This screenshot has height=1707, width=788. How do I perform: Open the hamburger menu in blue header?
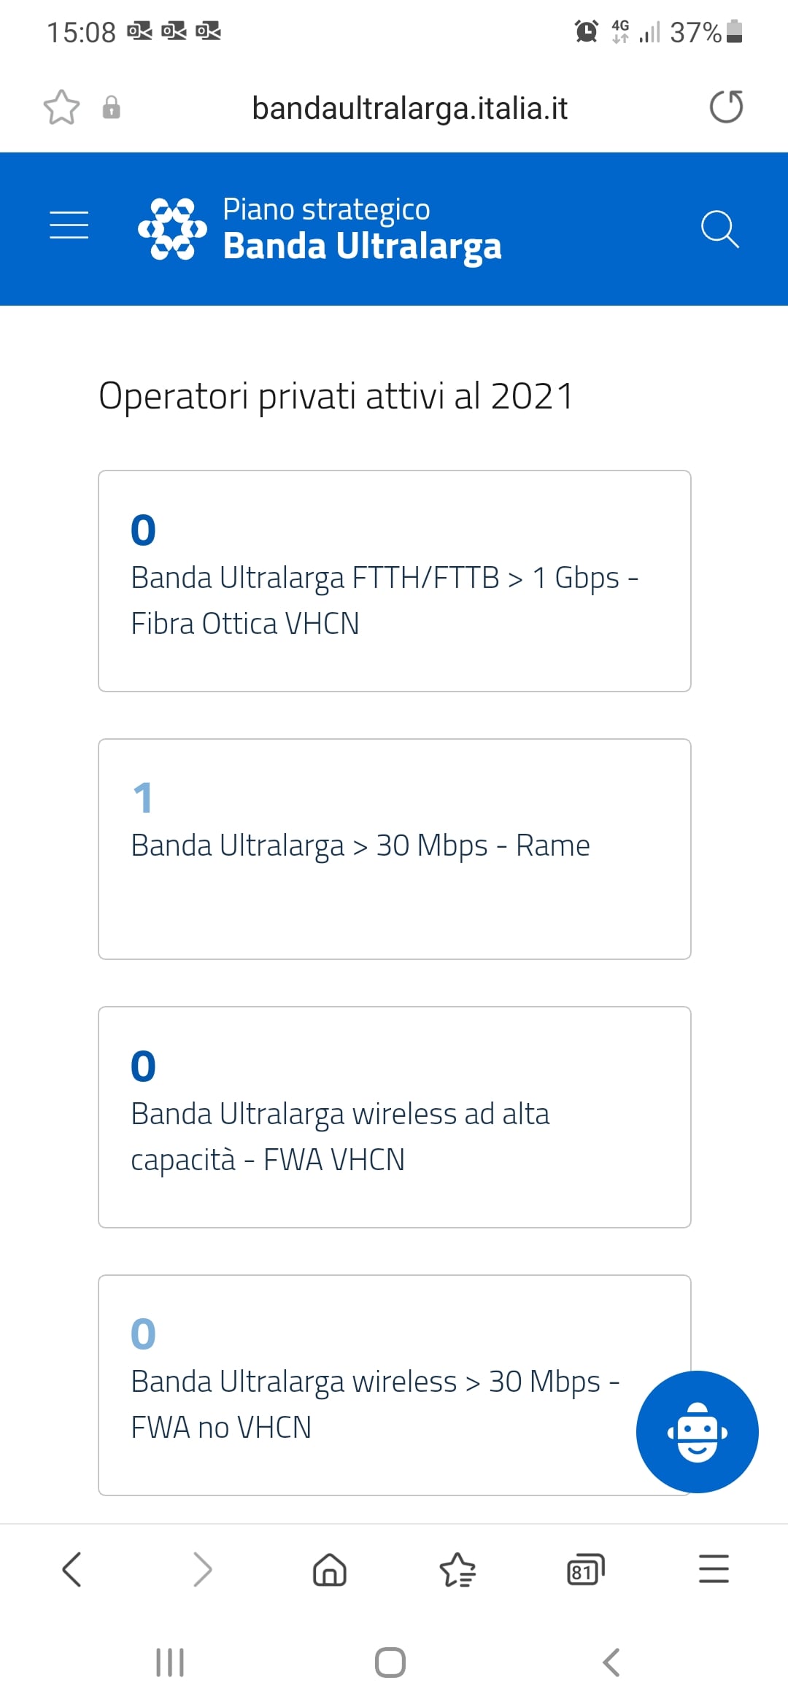(x=69, y=225)
